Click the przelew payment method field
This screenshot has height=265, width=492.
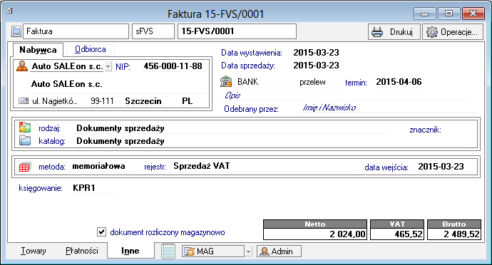point(319,82)
